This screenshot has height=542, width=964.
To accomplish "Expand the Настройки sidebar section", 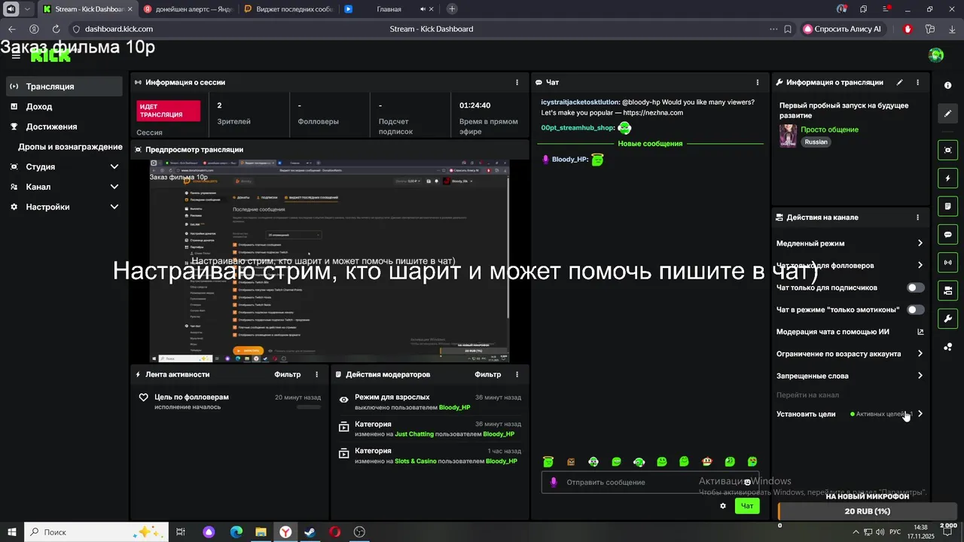I will coord(114,207).
